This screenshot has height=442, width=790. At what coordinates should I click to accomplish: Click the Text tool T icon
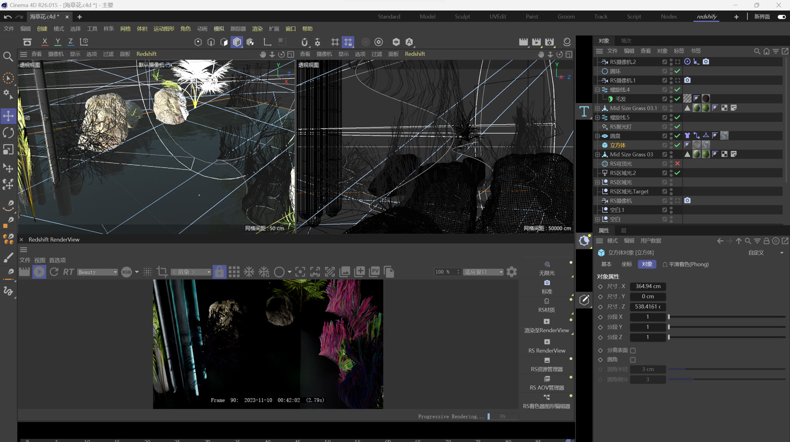click(x=584, y=111)
